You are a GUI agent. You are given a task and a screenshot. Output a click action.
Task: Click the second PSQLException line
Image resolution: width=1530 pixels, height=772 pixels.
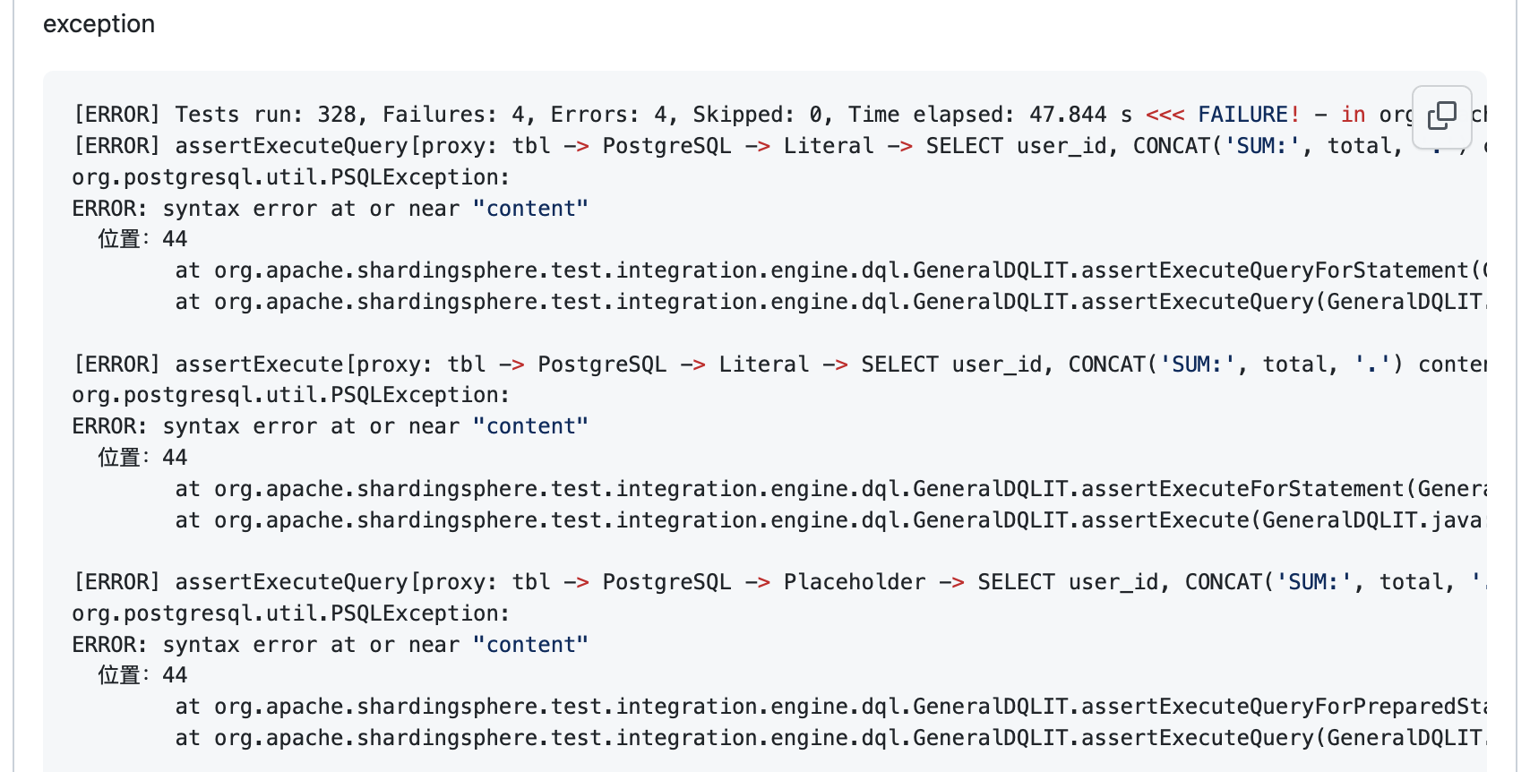pos(290,395)
